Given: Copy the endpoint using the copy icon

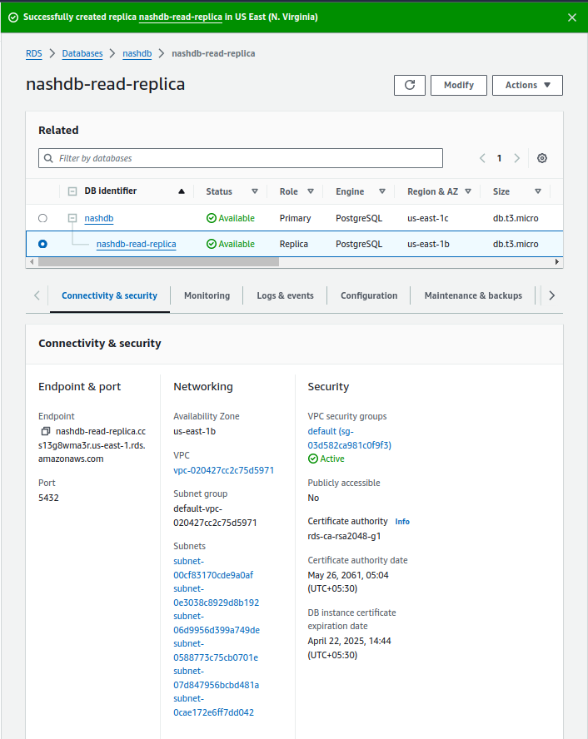Looking at the screenshot, I should click(x=45, y=432).
